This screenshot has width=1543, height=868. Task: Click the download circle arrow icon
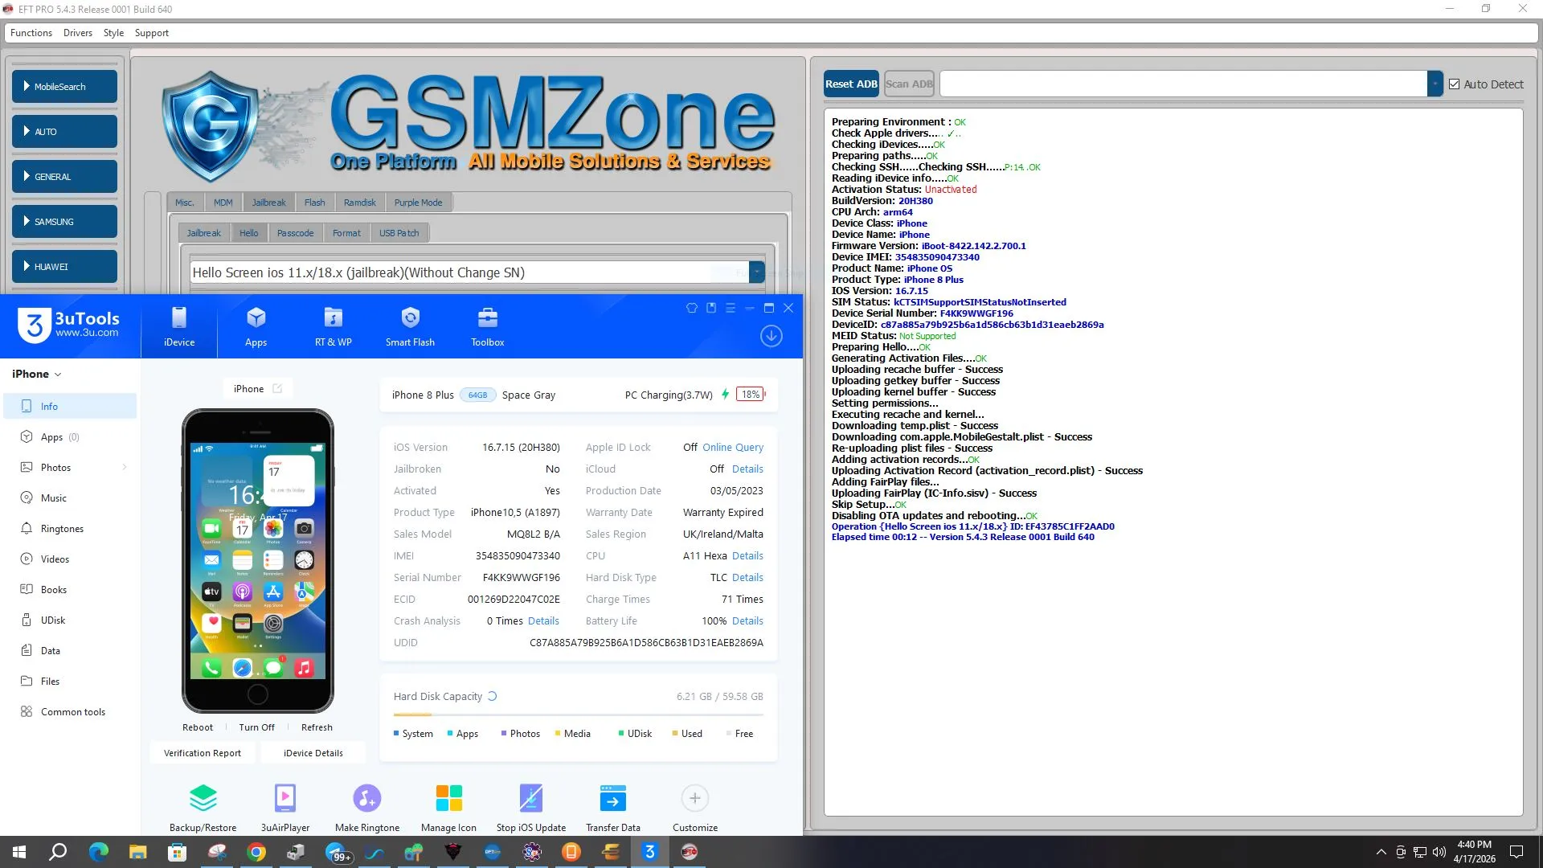[771, 336]
